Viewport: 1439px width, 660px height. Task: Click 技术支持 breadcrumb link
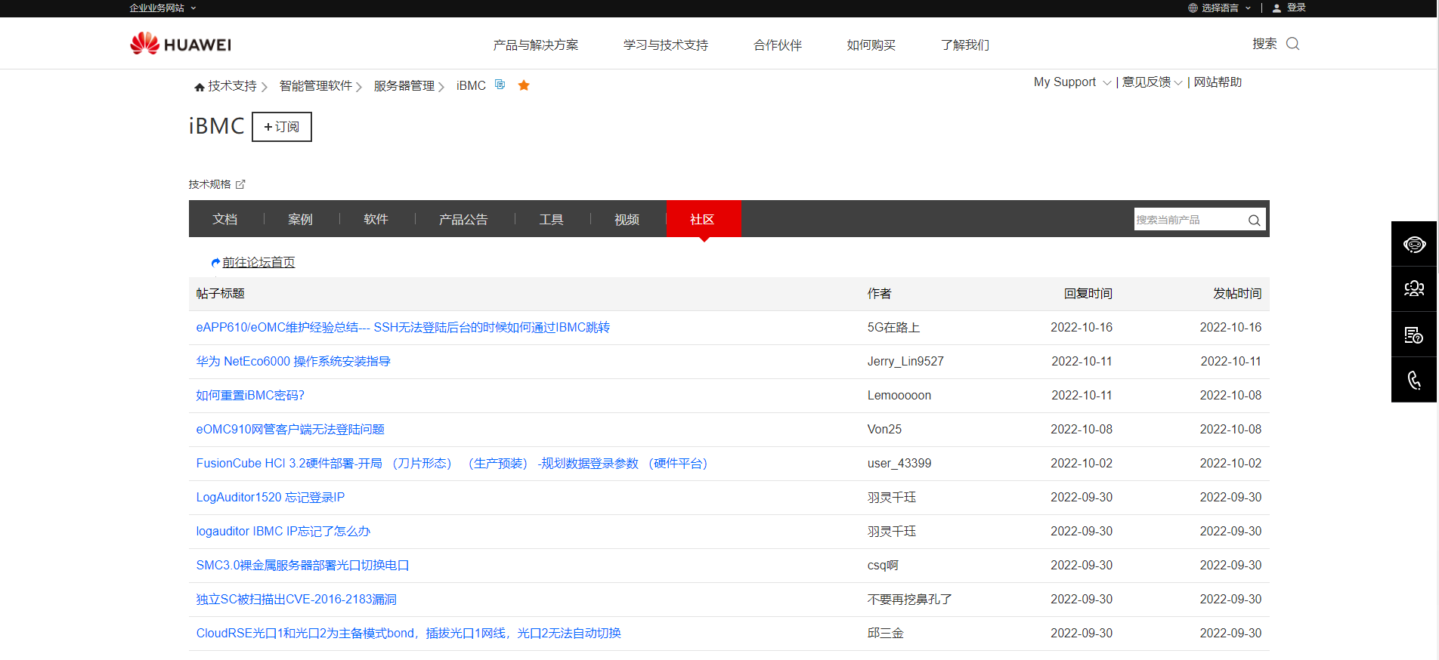point(233,86)
